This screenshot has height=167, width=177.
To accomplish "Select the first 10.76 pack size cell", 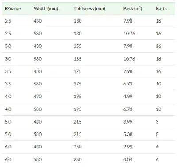I will click(129, 34).
